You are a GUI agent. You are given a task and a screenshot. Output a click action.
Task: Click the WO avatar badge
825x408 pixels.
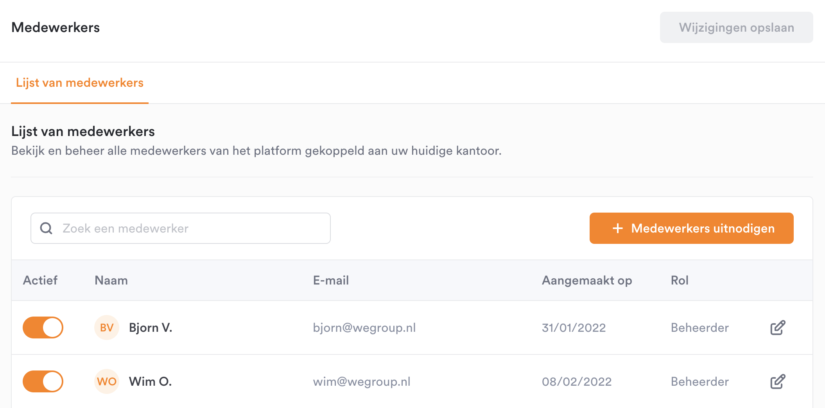[107, 381]
